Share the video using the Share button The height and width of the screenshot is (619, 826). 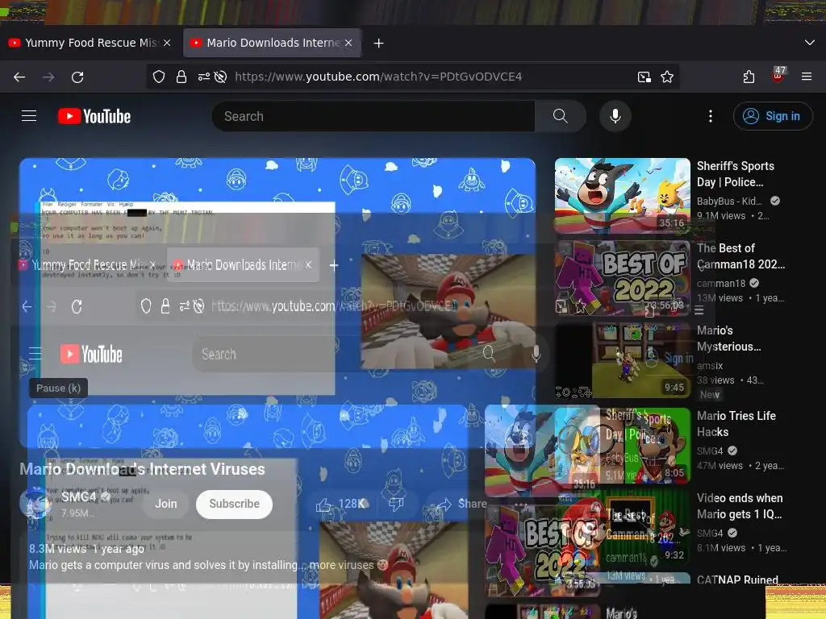click(x=462, y=504)
